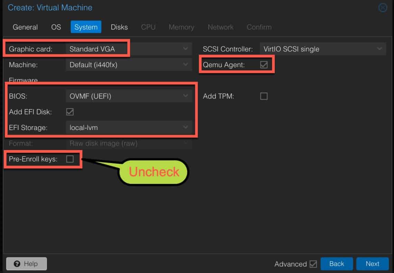This screenshot has width=394, height=273.
Task: Open the Machine dropdown showing Default i440fx
Action: click(x=186, y=64)
